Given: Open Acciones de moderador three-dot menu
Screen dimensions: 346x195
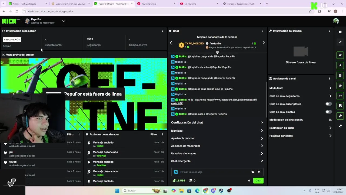Looking at the screenshot, I should (162, 134).
